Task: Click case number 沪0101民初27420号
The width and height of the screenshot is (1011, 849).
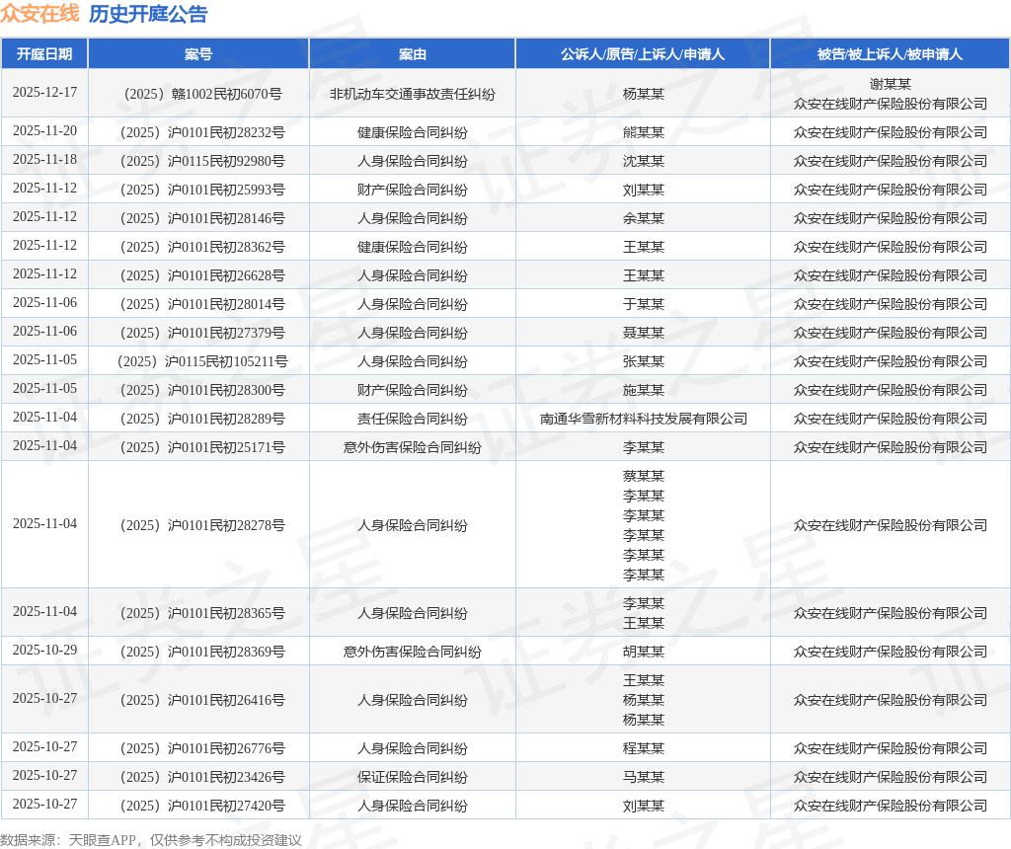Action: (203, 806)
